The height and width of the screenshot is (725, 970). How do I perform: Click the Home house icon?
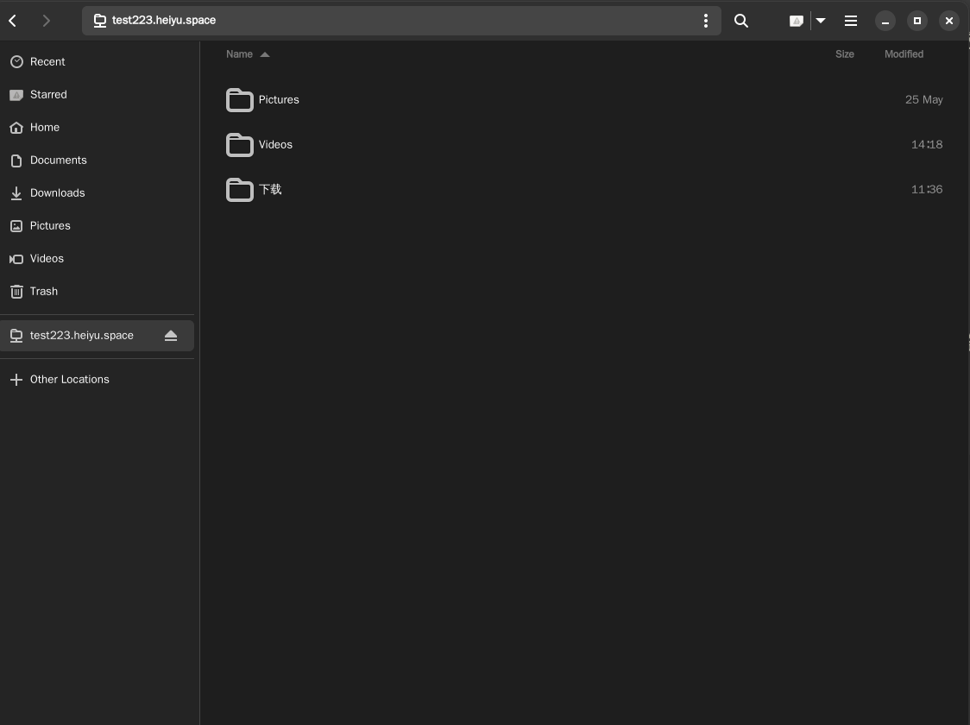(16, 128)
